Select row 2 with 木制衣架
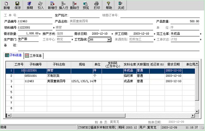The height and width of the screenshot is (131, 205). [100, 76]
